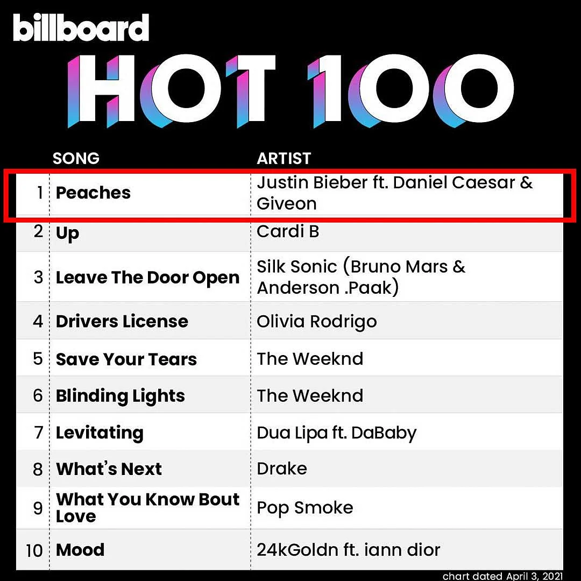The image size is (581, 581).
Task: Click artist Cardi B
Action: point(287,231)
